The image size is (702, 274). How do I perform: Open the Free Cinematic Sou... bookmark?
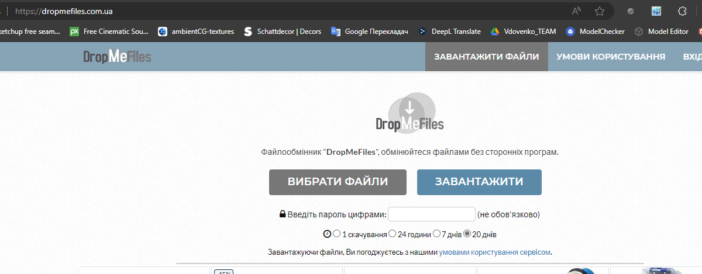109,32
